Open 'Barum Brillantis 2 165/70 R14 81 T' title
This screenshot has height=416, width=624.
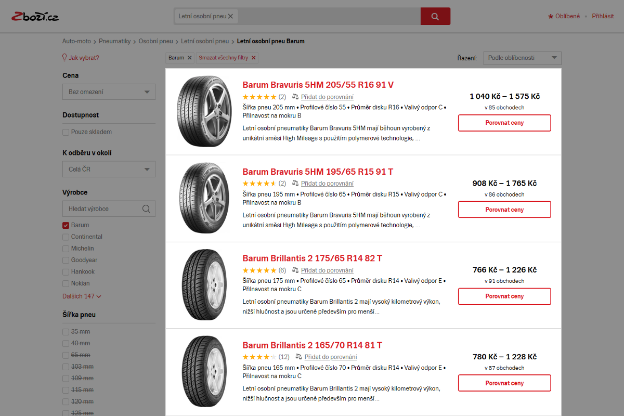pos(313,345)
